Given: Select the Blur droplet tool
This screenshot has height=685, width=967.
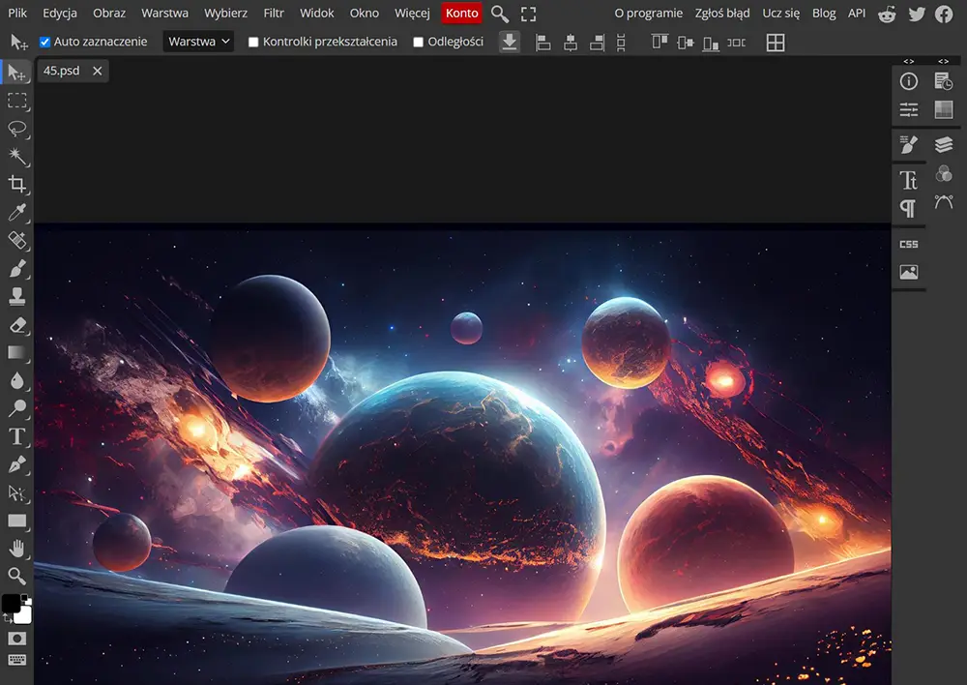Looking at the screenshot, I should click(x=16, y=381).
